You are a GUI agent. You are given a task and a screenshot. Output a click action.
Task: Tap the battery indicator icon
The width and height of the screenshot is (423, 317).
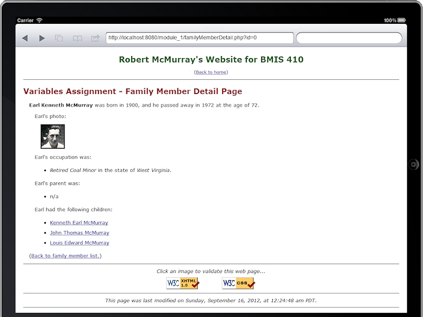(402, 21)
